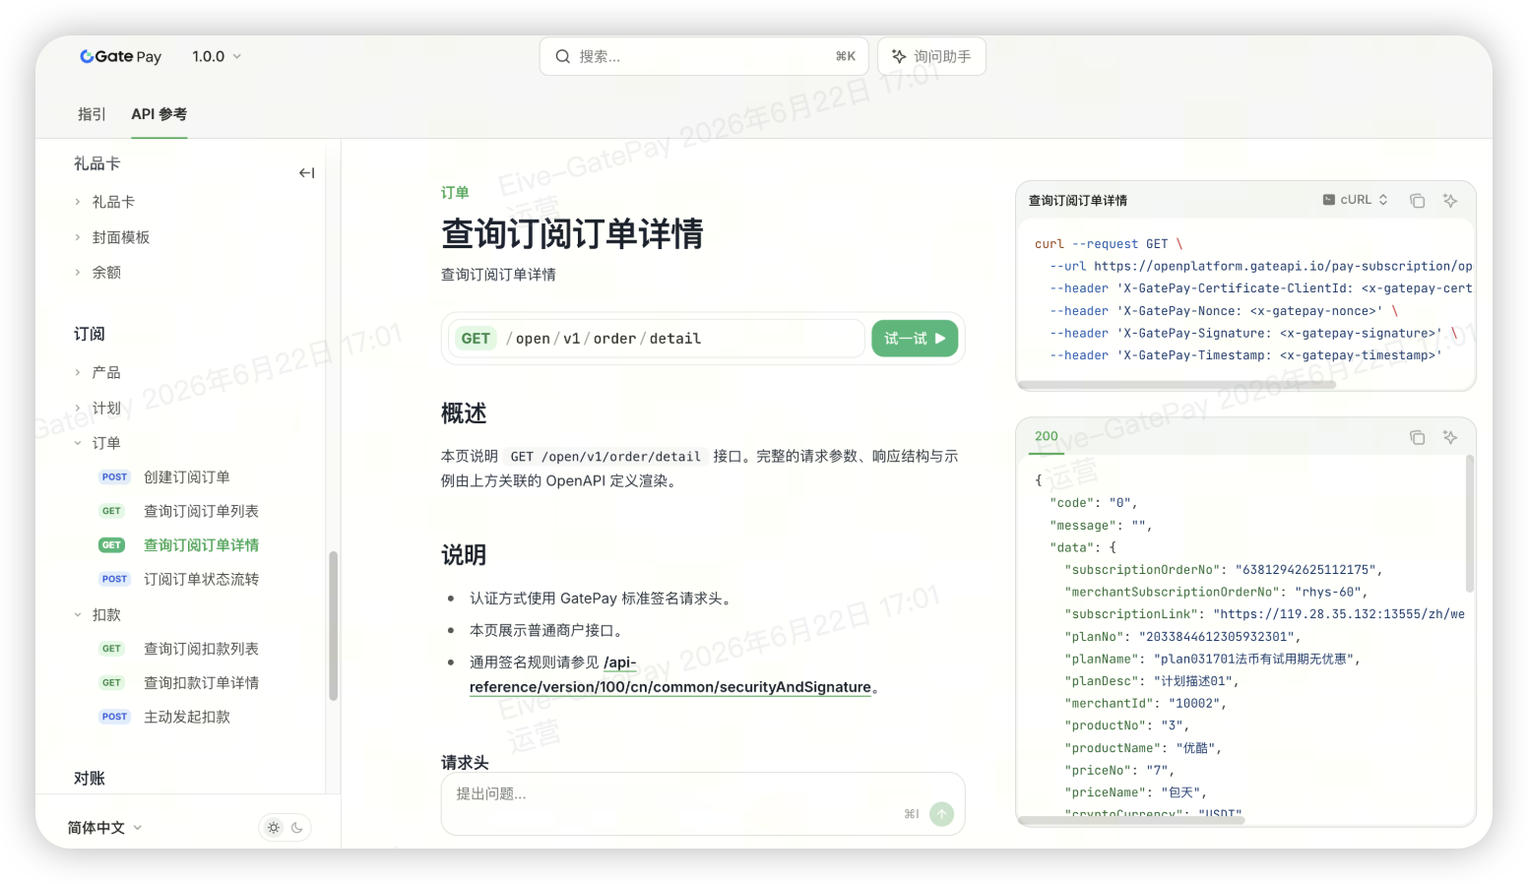
Task: Open the securityAndSignature reference link
Action: [x=669, y=674]
